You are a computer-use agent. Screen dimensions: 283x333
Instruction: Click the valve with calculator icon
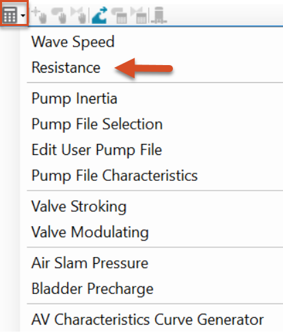(x=139, y=15)
